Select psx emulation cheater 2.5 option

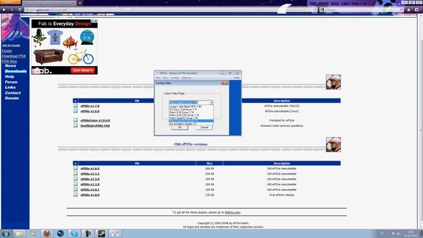[191, 124]
